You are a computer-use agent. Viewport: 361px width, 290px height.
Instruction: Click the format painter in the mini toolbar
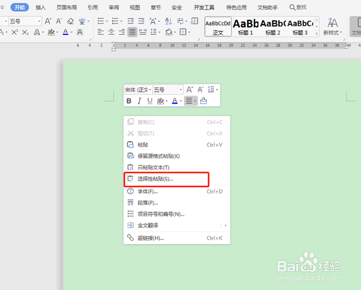pos(203,101)
